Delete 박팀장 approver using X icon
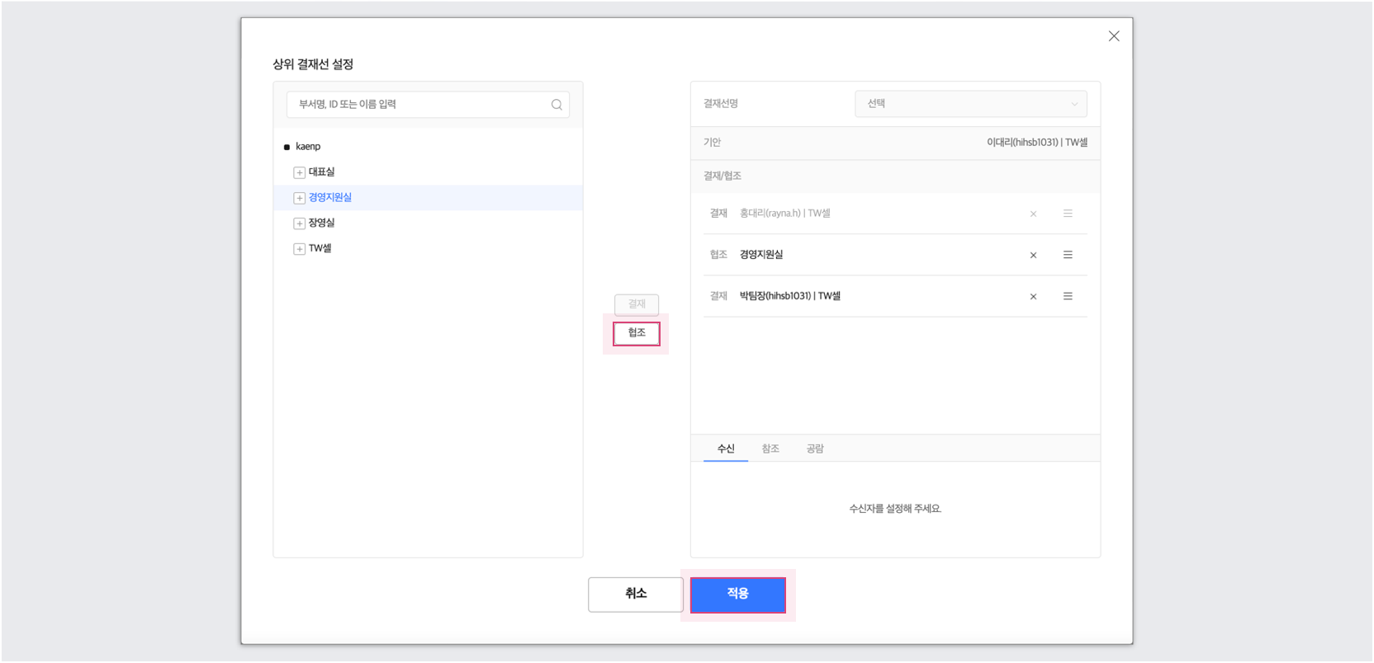 click(1033, 297)
